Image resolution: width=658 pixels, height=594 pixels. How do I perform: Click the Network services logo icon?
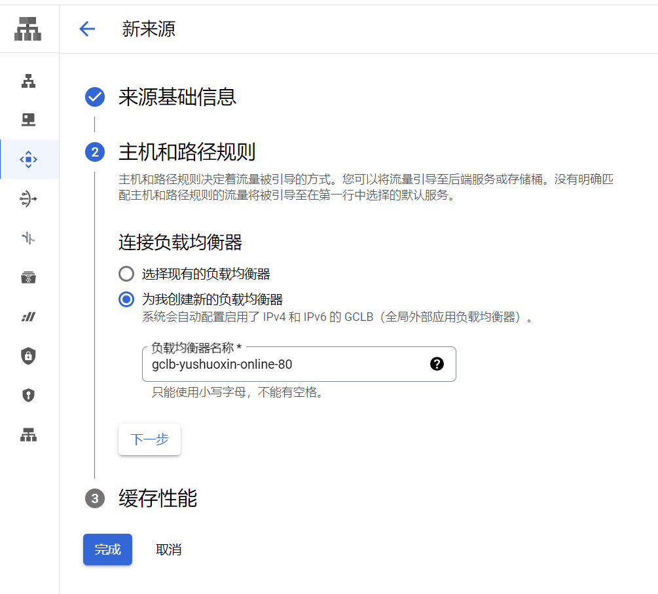click(28, 29)
